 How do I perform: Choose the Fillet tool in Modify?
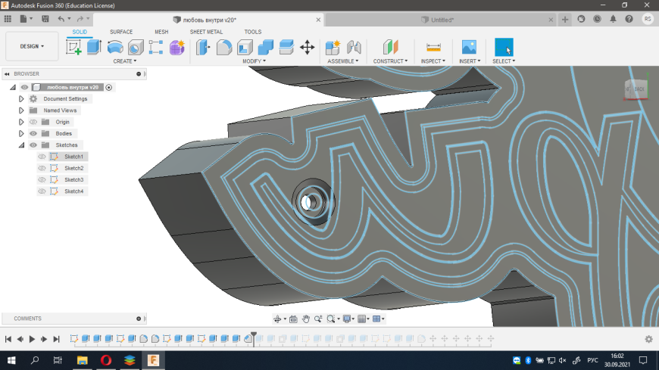point(224,47)
